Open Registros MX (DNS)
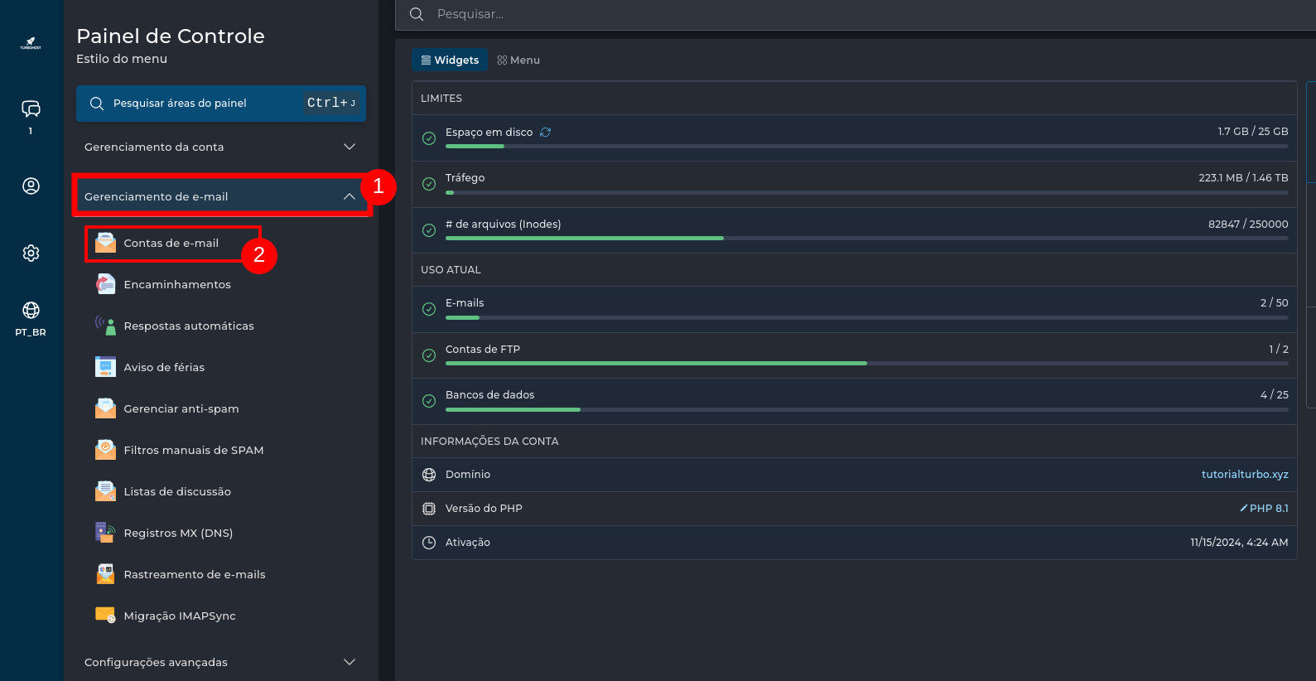 click(x=177, y=534)
